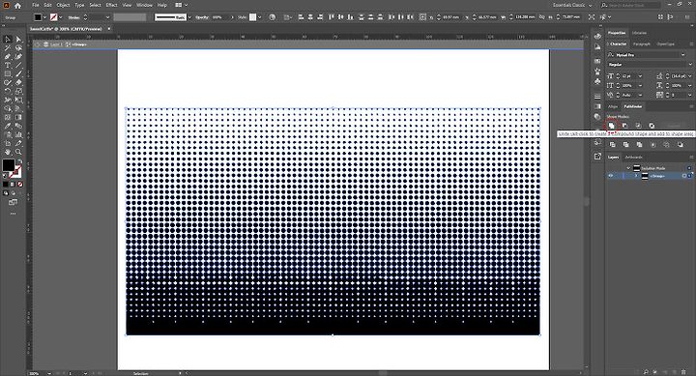Click the Stroke label link
The image size is (696, 376).
[74, 17]
